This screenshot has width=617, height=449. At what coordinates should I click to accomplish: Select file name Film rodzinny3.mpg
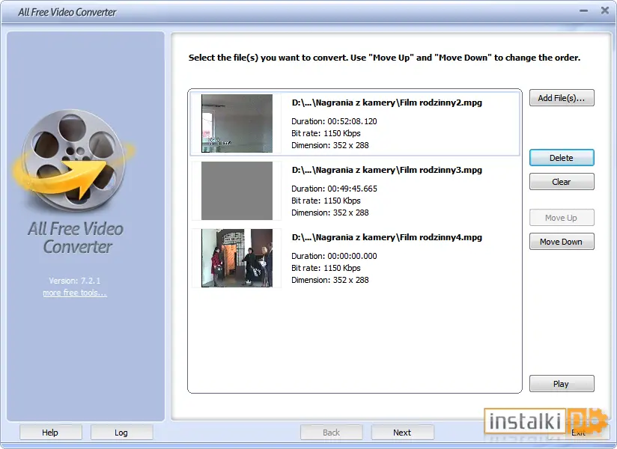pyautogui.click(x=387, y=170)
